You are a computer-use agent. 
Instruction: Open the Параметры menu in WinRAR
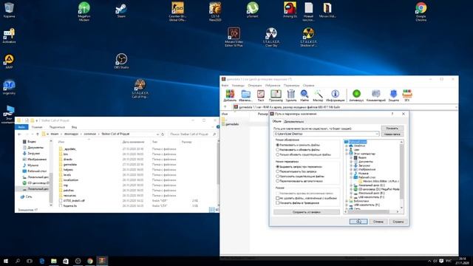coord(291,86)
